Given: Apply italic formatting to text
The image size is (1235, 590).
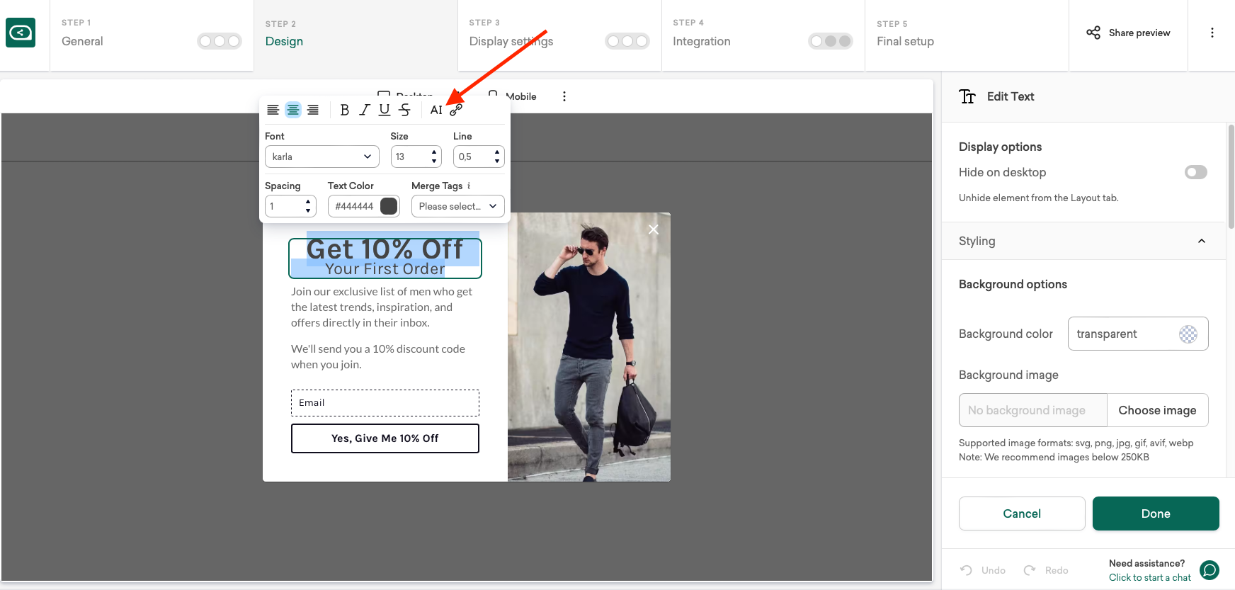Looking at the screenshot, I should (x=364, y=110).
